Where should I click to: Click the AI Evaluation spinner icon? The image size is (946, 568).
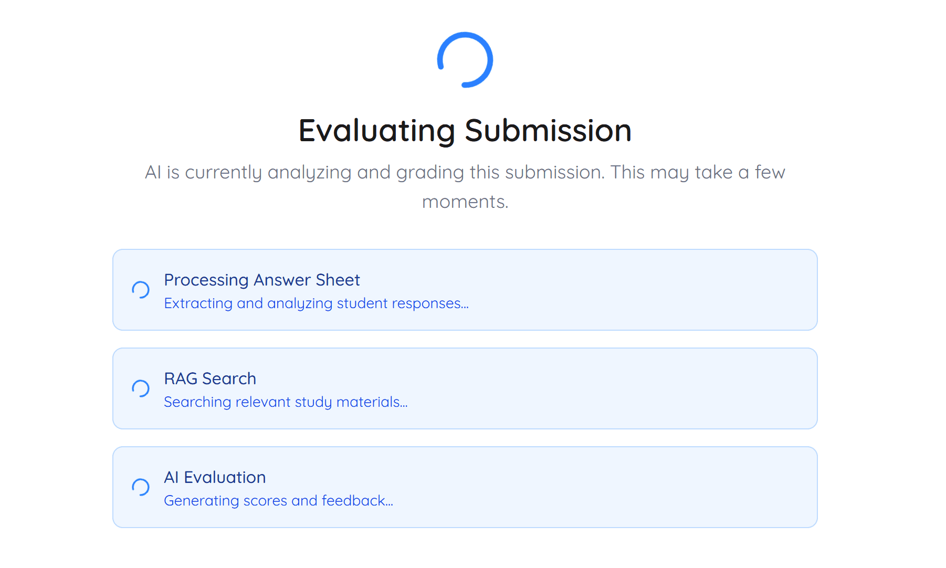pos(141,487)
